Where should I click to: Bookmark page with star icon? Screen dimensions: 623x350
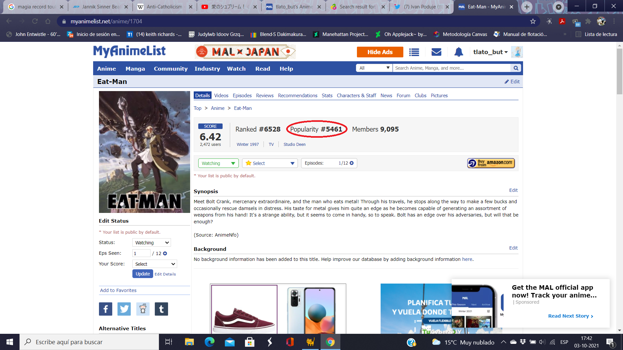tap(533, 21)
